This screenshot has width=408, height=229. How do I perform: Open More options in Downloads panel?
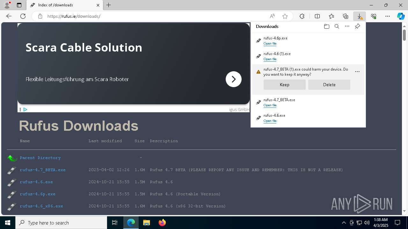[x=347, y=26]
